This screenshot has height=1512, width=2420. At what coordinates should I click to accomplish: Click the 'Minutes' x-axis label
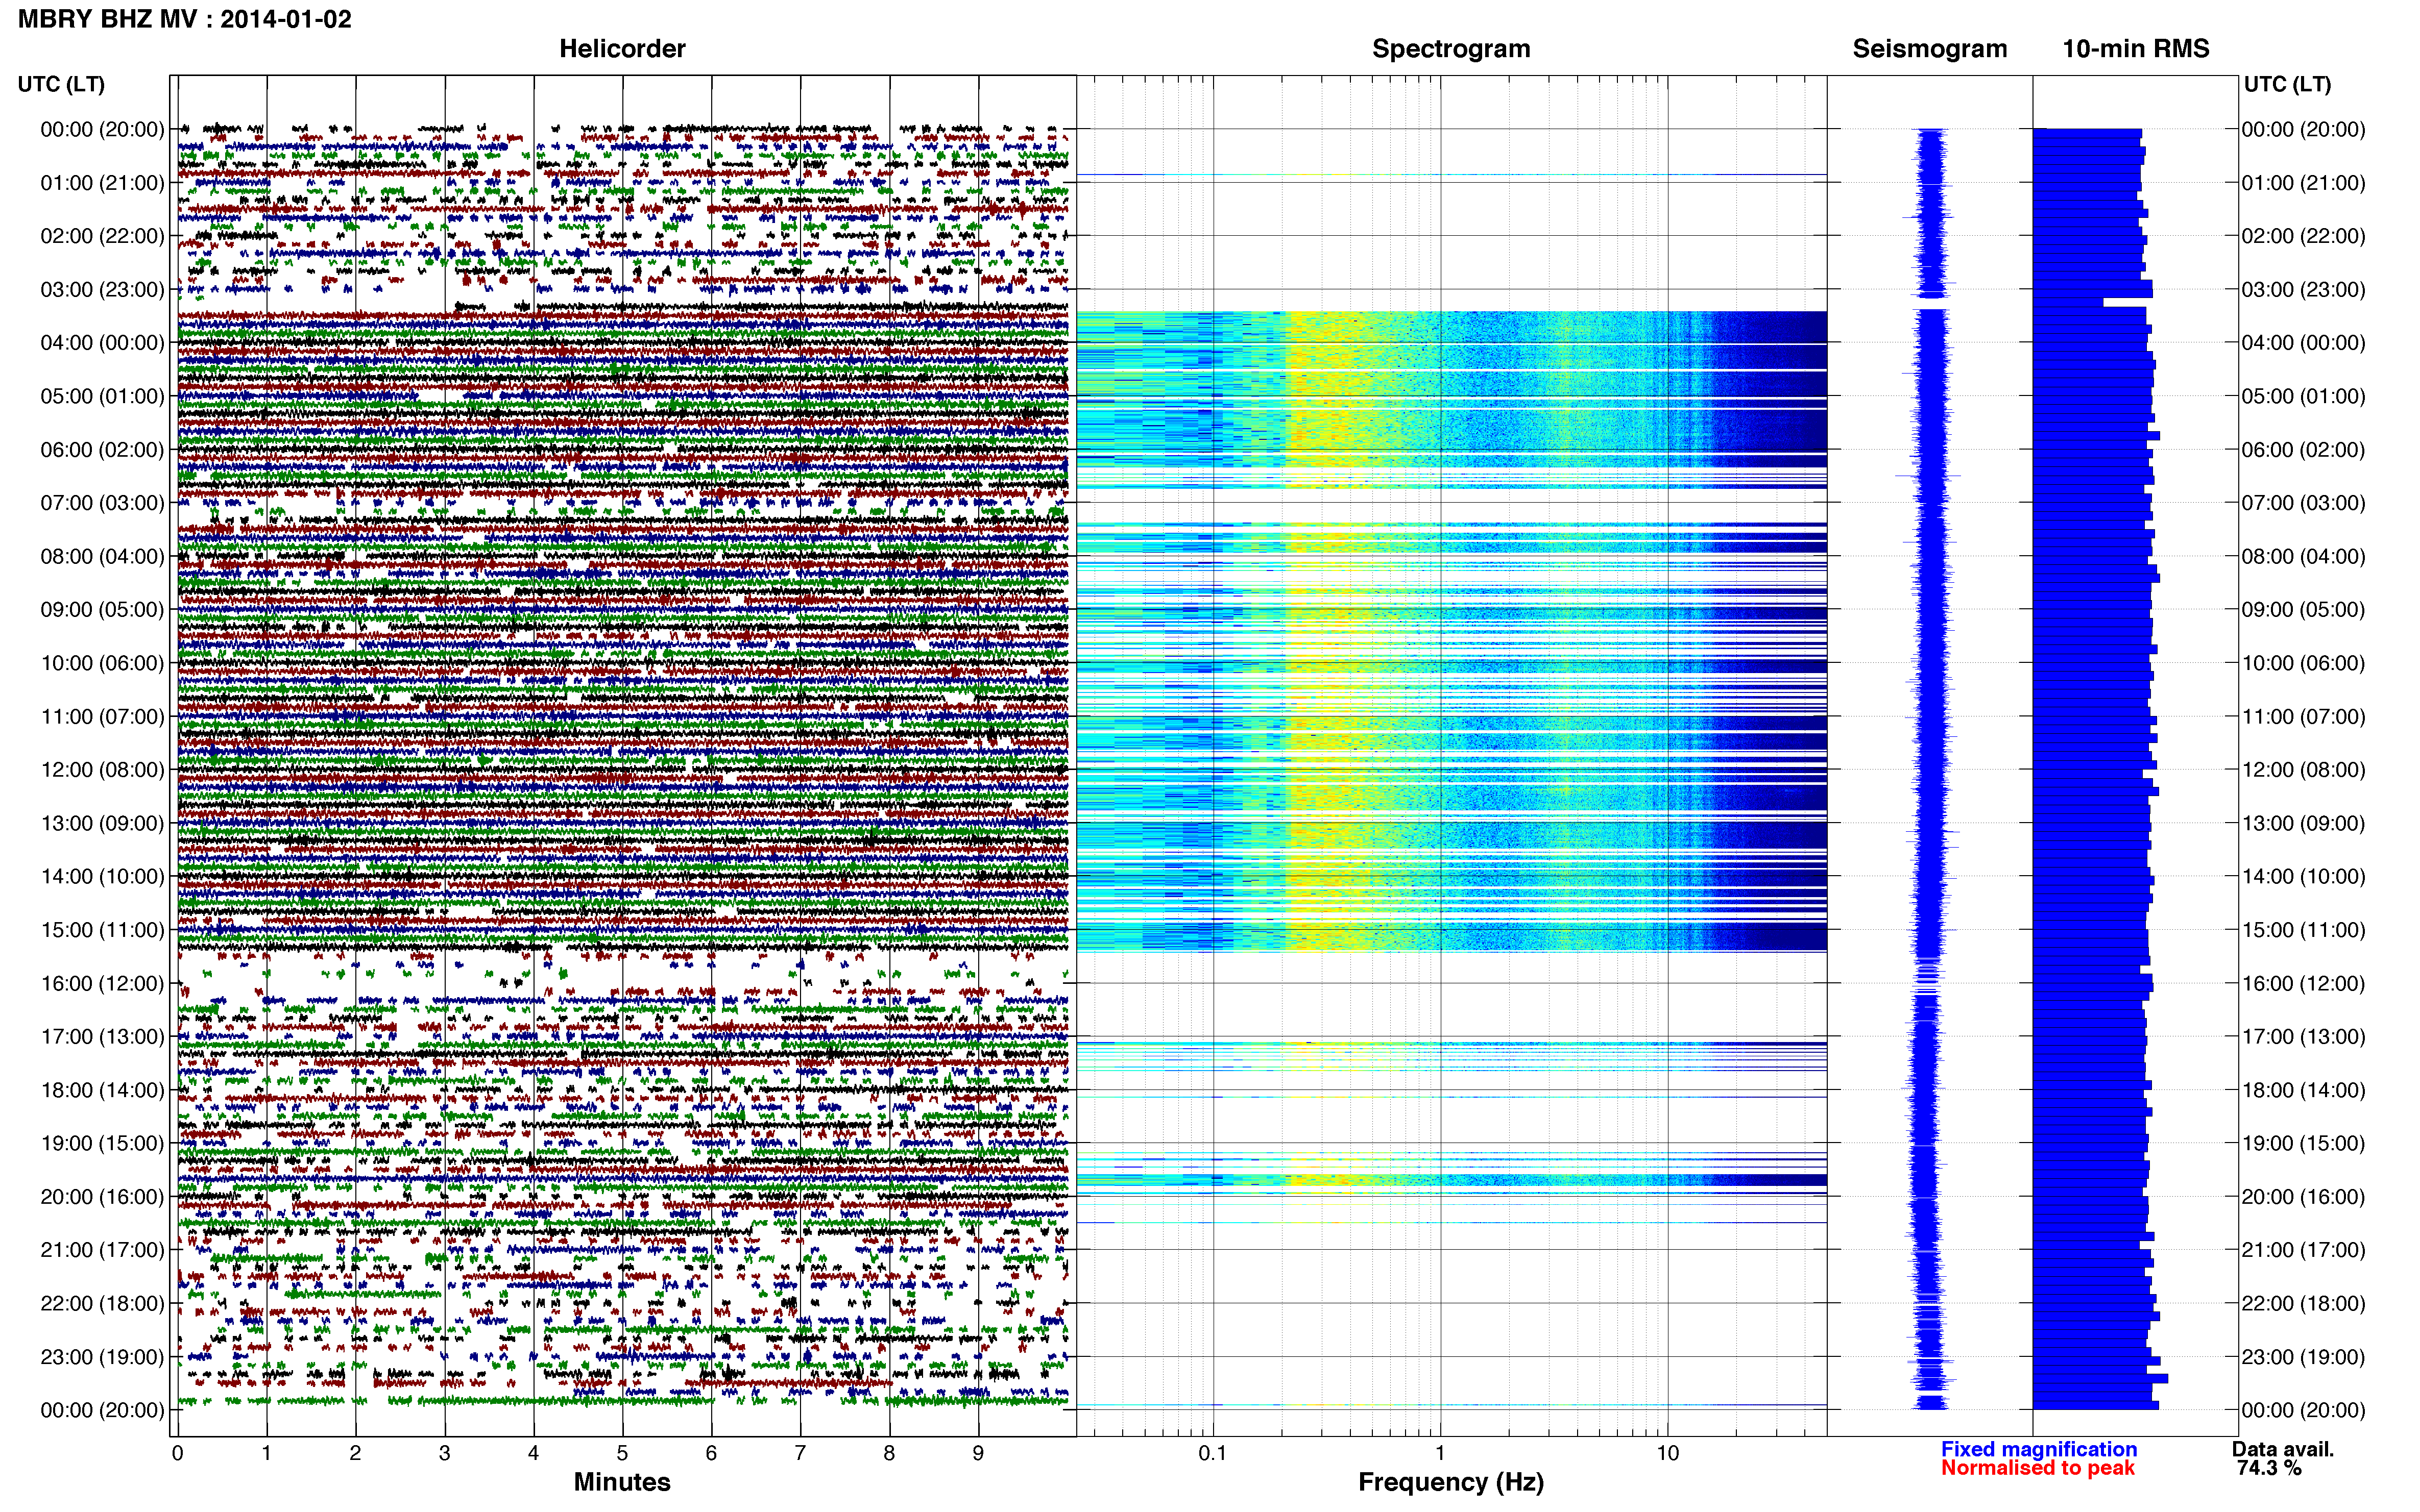click(x=622, y=1482)
